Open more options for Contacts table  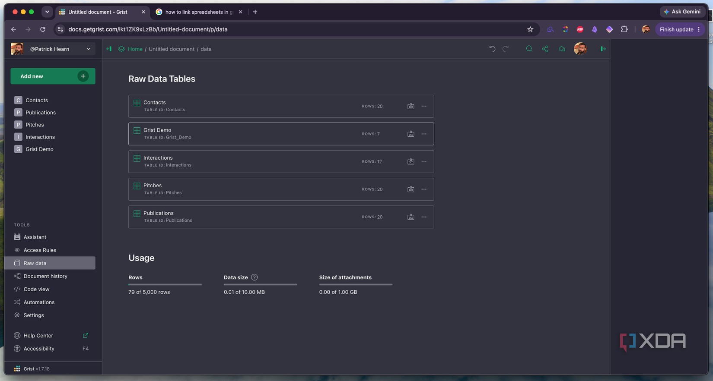coord(424,106)
